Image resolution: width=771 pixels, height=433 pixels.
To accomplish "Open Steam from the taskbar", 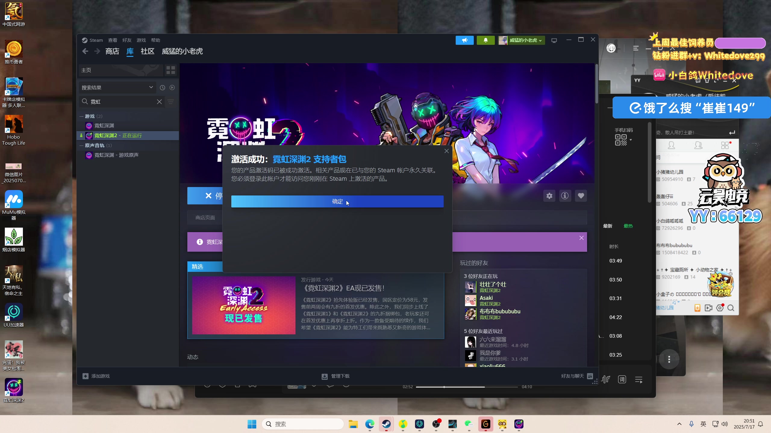I will (386, 424).
